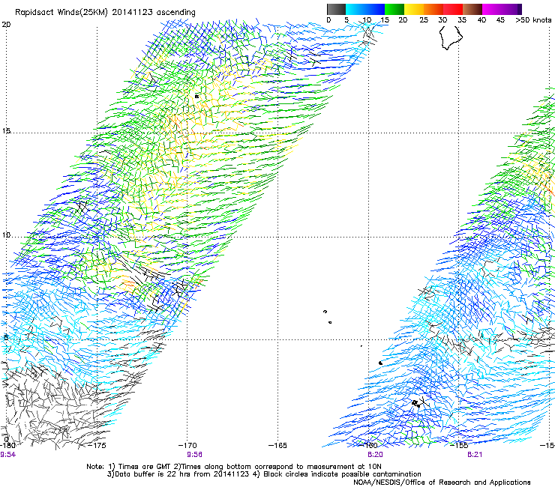555x487 pixels.
Task: Click the purple '9:54' time stamp
Action: (7, 455)
